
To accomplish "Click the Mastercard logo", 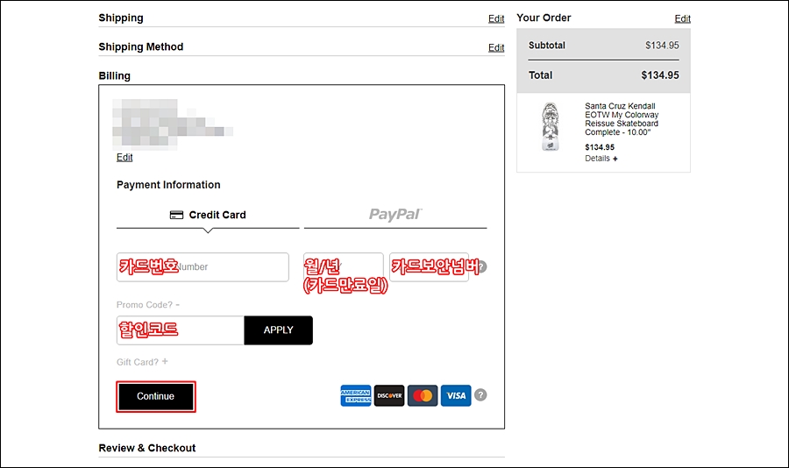I will [423, 395].
